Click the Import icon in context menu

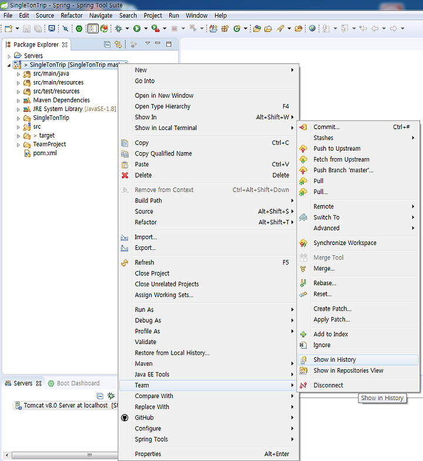(125, 238)
